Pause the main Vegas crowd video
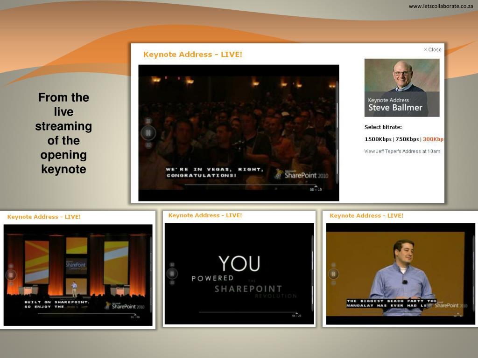This screenshot has width=478, height=358. point(148,133)
